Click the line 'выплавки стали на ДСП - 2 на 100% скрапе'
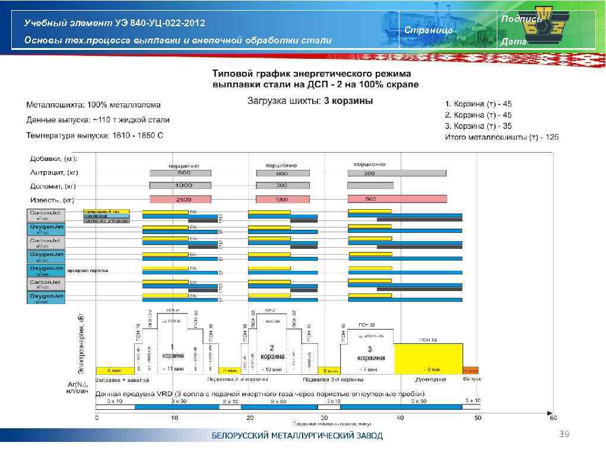This screenshot has width=606, height=455. coord(315,84)
